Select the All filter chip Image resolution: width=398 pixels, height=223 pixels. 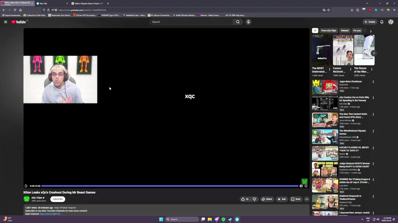pos(315,30)
